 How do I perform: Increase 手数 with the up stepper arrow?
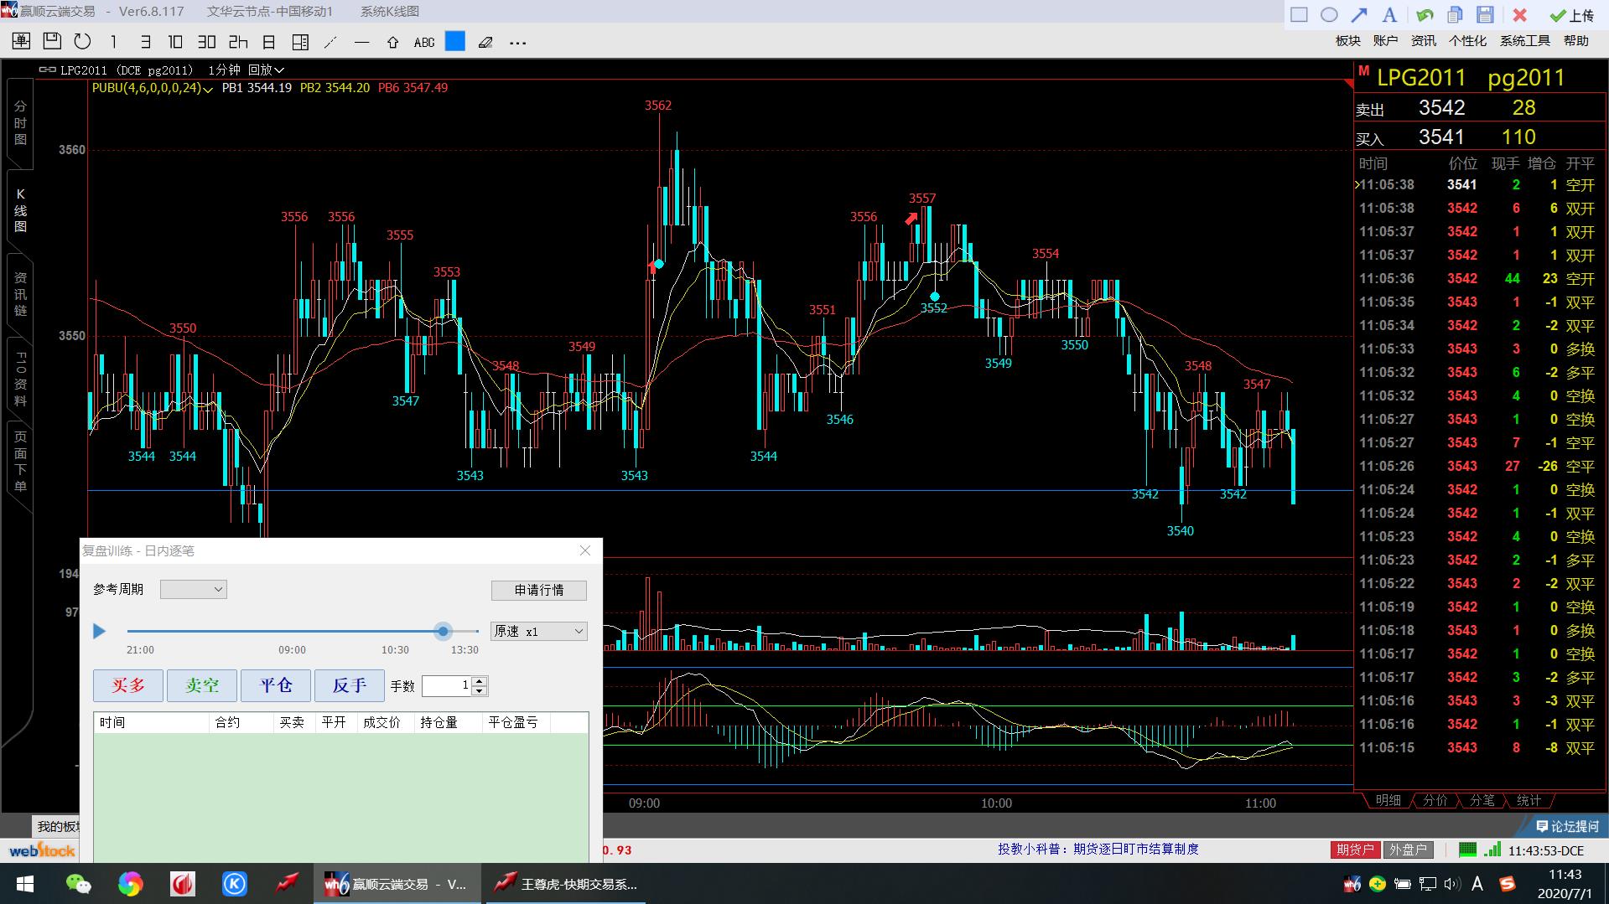pos(480,681)
